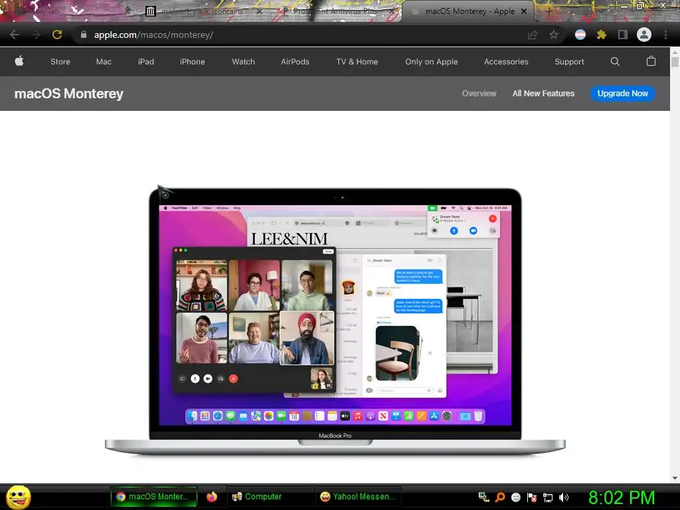The image size is (680, 510).
Task: Open the shopping bag icon
Action: [651, 61]
